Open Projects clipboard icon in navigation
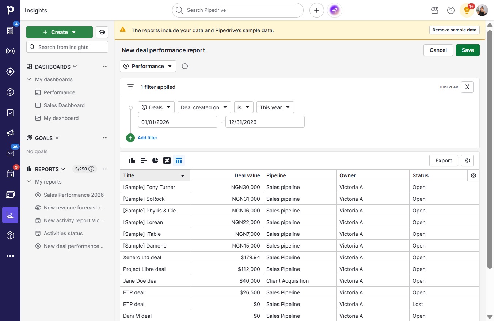 pos(10,113)
